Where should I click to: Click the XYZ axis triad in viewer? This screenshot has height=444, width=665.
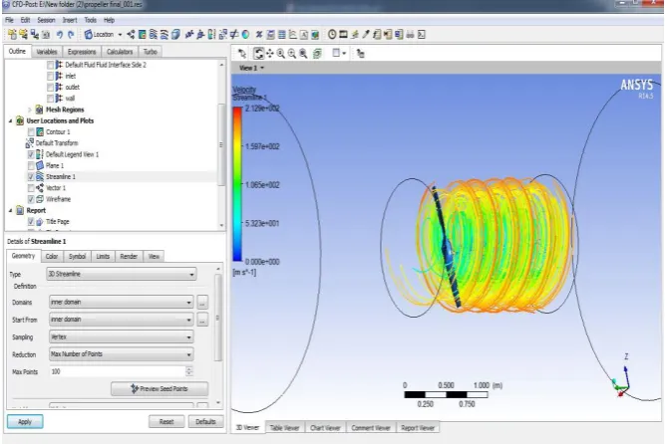click(622, 377)
